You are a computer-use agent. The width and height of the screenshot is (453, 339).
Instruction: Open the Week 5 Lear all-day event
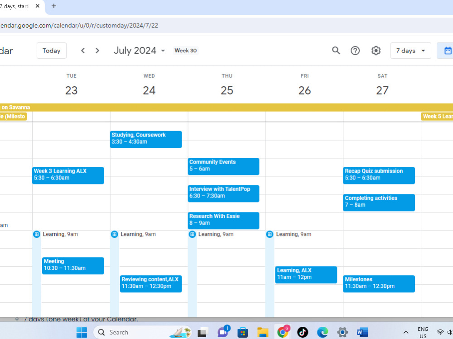tap(437, 117)
